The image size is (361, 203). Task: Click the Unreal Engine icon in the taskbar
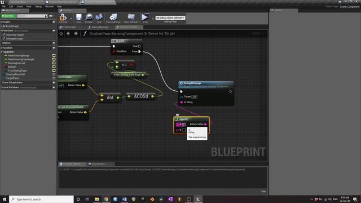198,199
